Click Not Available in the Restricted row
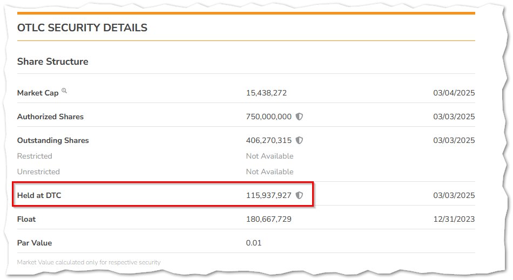Viewport: 513px width, 280px height. (x=269, y=156)
